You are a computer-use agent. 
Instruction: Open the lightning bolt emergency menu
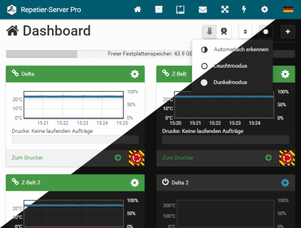pos(244,9)
